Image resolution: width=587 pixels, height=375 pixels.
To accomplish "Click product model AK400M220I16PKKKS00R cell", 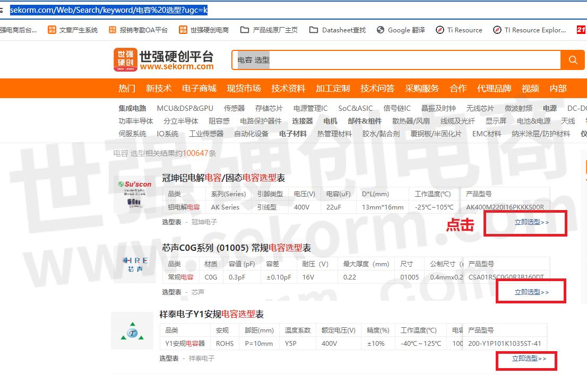I will 505,207.
